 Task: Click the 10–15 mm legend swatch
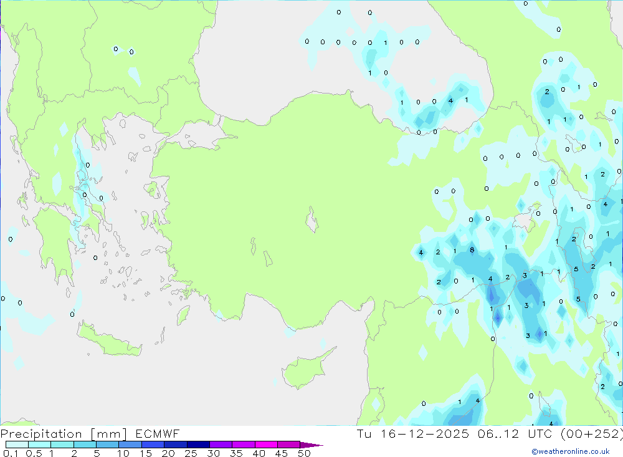point(130,445)
